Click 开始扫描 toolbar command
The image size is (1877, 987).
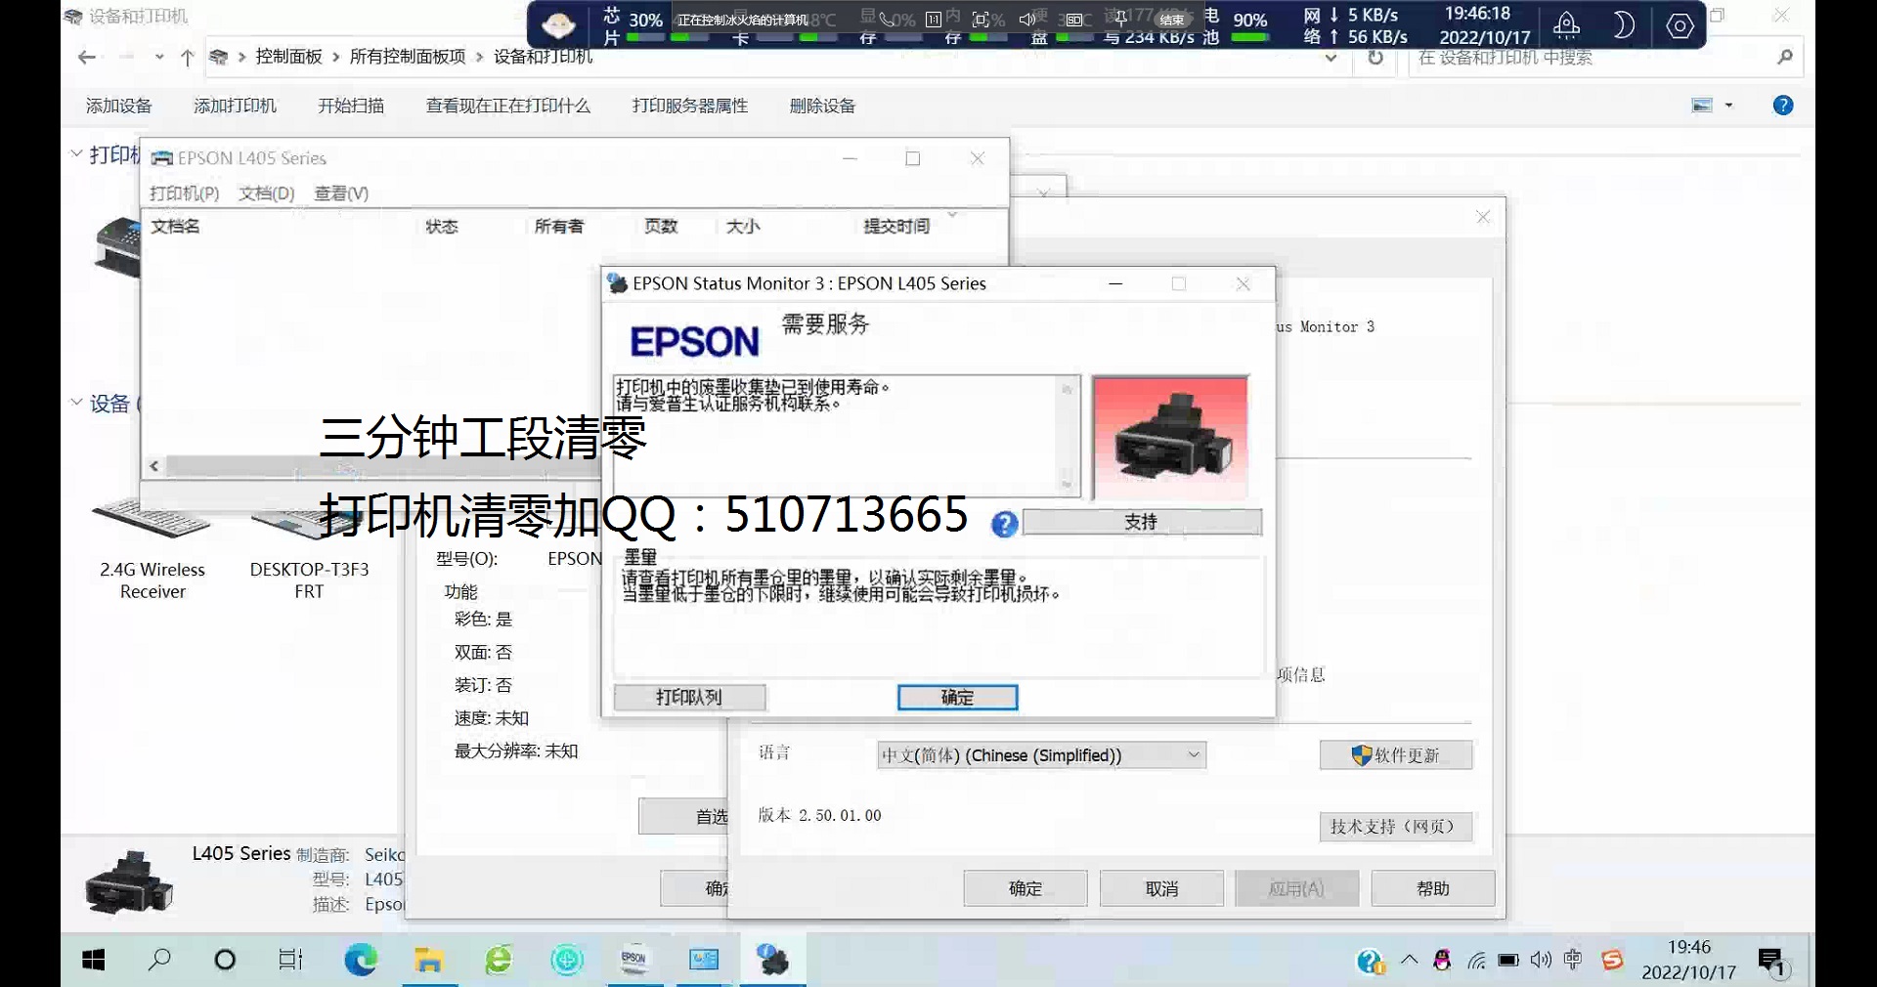tap(351, 106)
